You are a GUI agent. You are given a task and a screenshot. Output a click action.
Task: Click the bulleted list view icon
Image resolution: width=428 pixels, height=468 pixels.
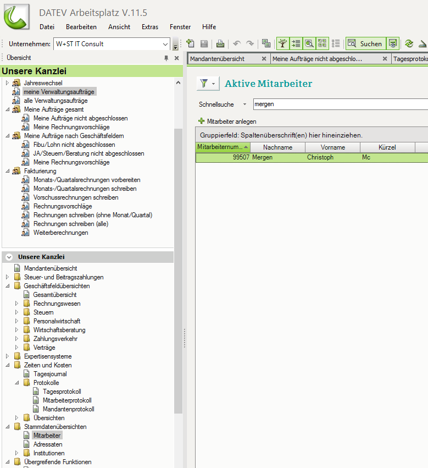[336, 43]
